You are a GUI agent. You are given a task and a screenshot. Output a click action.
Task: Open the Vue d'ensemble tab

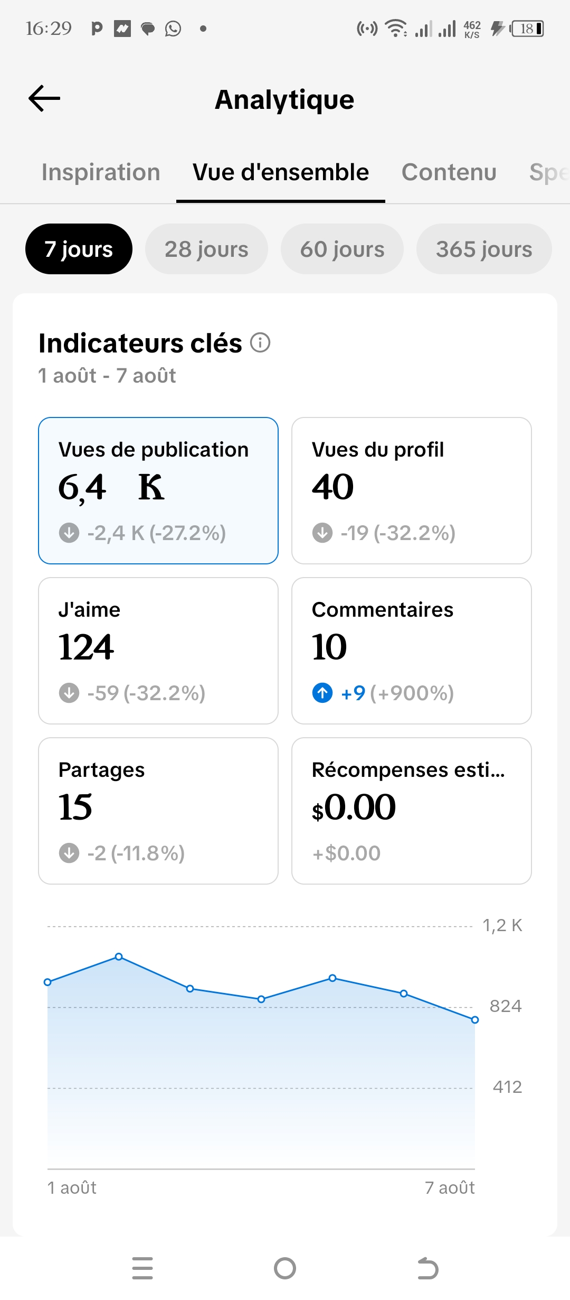coord(281,172)
